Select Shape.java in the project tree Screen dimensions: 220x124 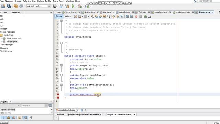click(x=12, y=41)
